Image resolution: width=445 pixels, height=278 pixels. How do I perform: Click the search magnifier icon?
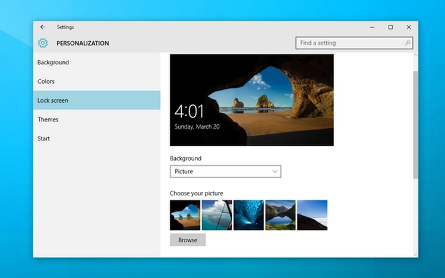coord(407,43)
